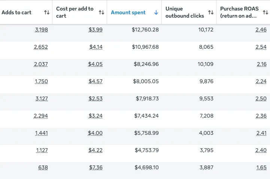Viewport: 270px width, 179px height.
Task: Click unique outbound clicks 9,553
Action: pyautogui.click(x=206, y=98)
